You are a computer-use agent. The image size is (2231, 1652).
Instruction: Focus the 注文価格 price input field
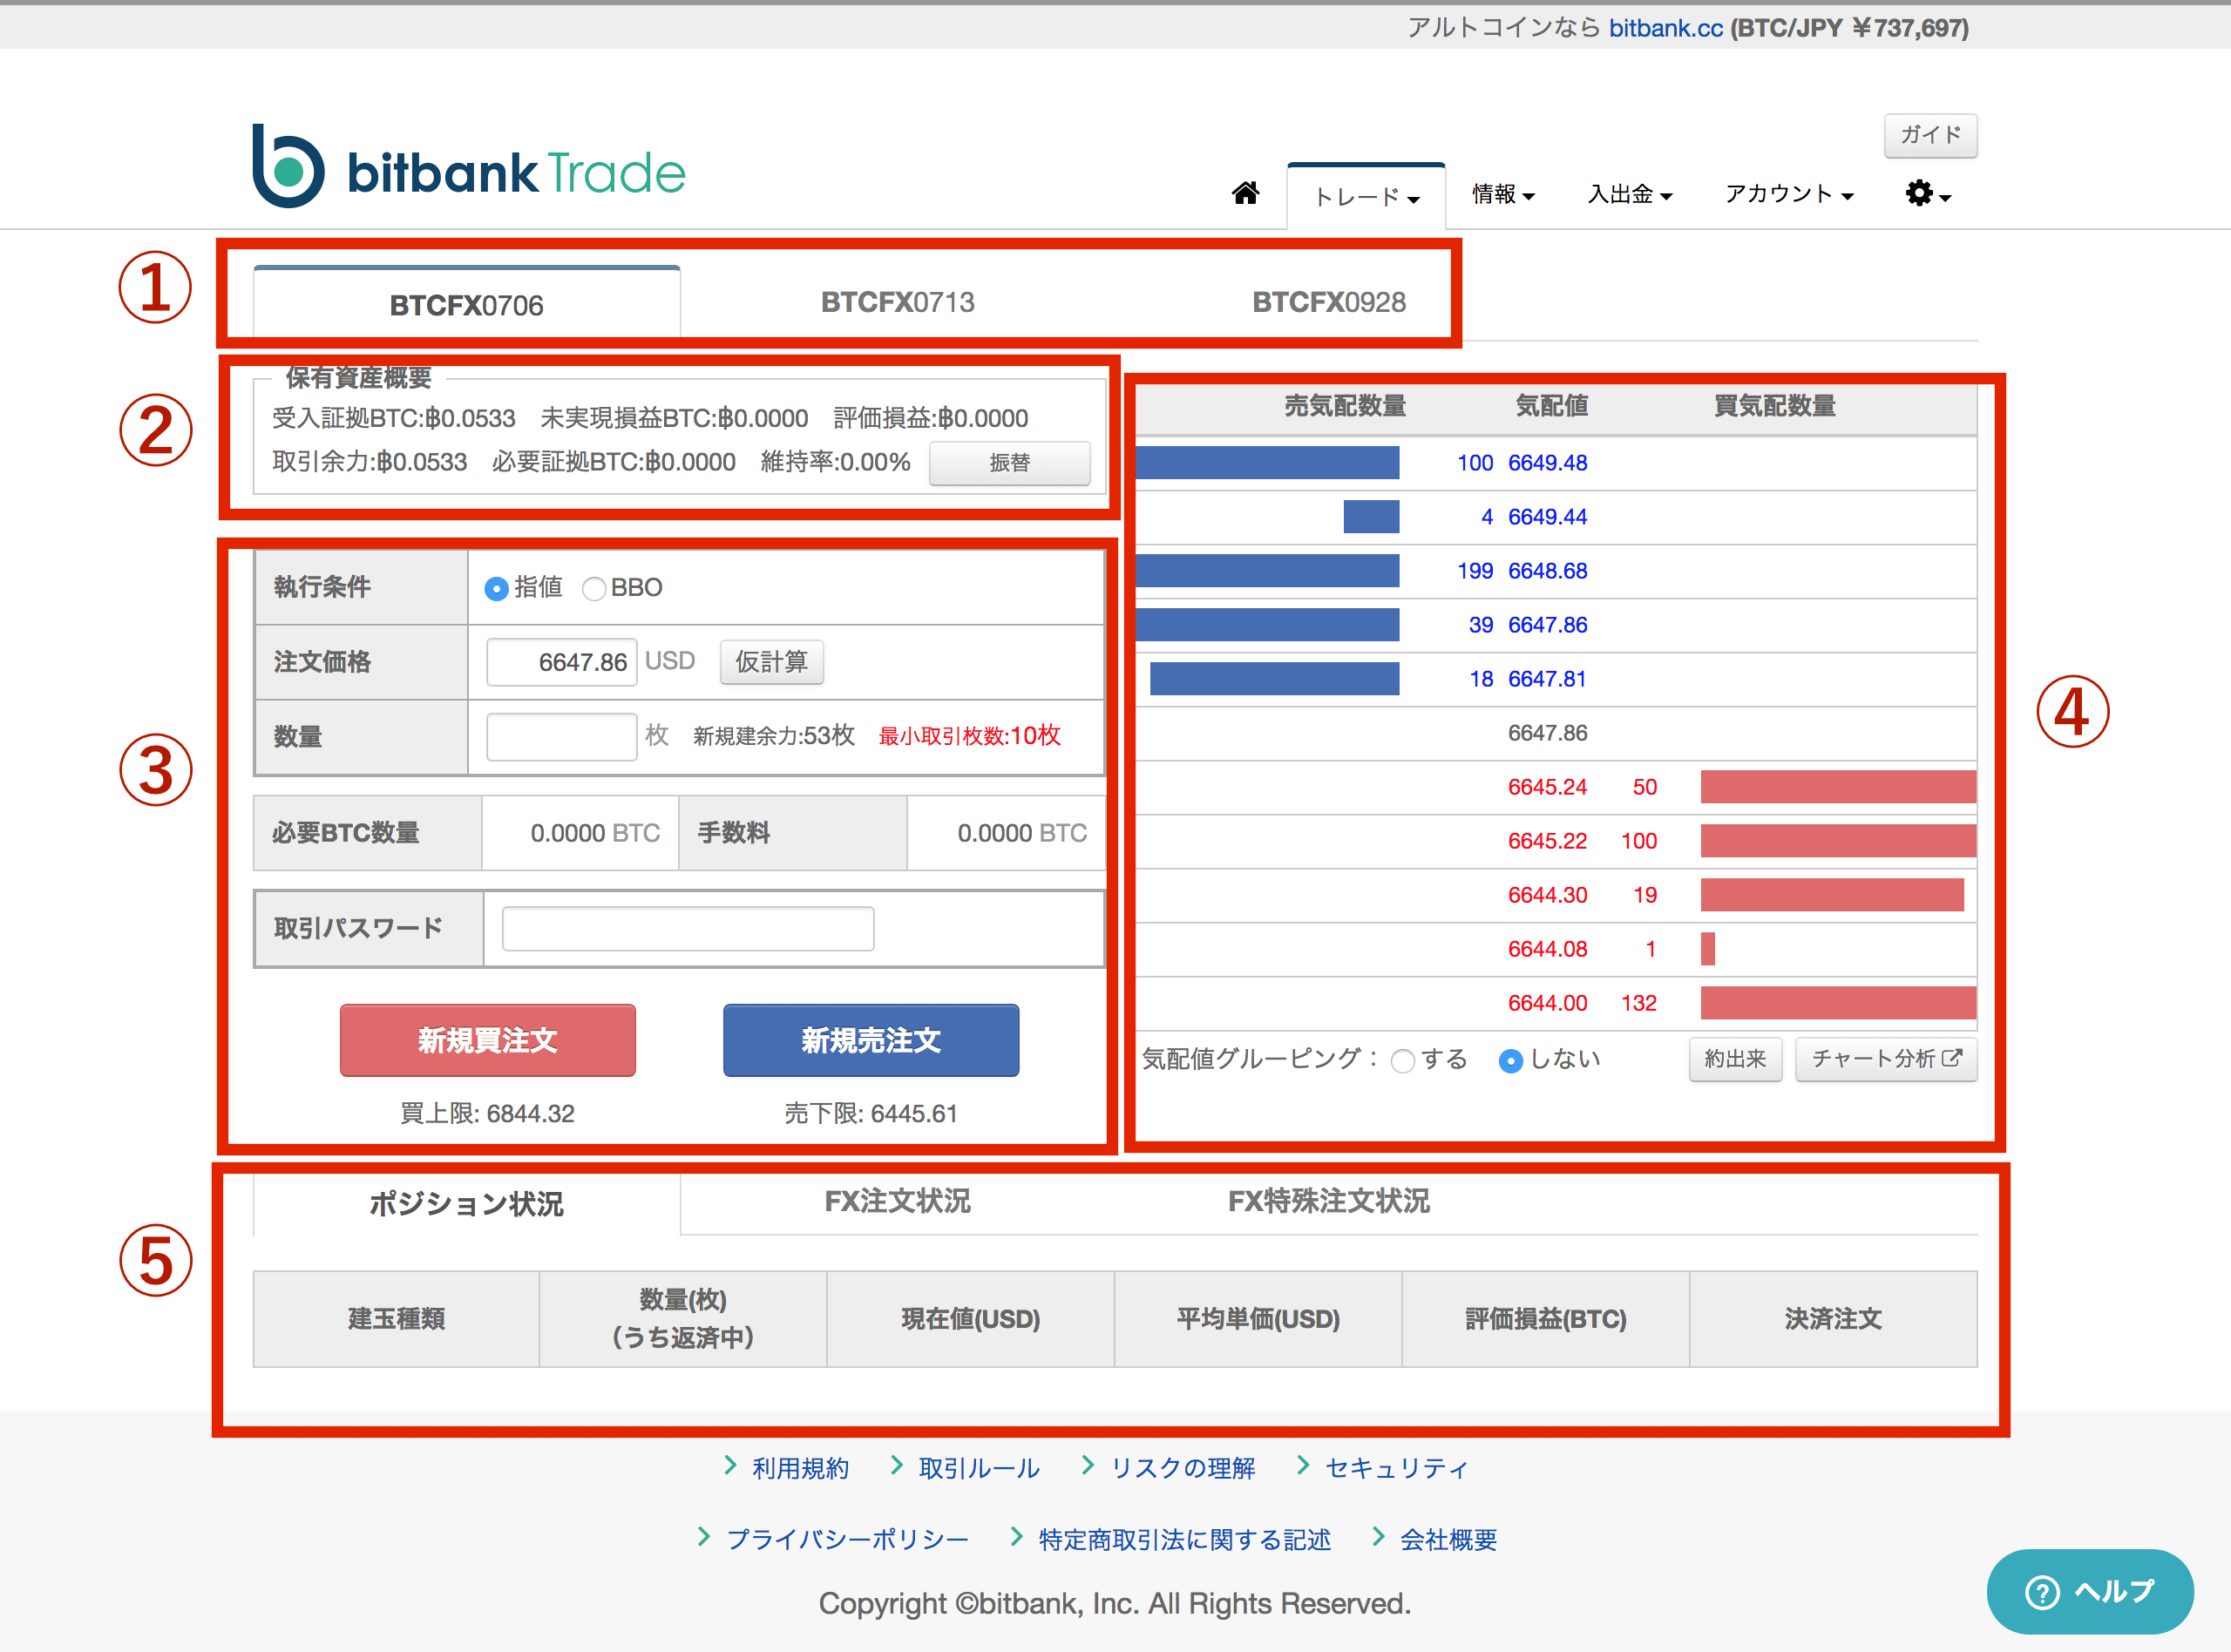561,662
